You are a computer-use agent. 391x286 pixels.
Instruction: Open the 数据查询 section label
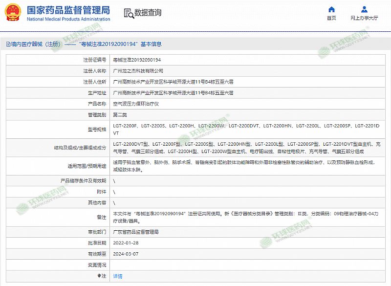coord(149,13)
